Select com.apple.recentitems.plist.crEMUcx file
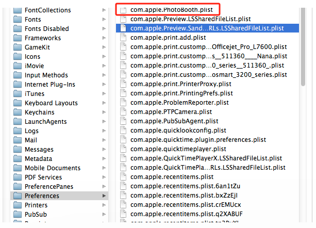This screenshot has height=228, width=316. pos(186,205)
